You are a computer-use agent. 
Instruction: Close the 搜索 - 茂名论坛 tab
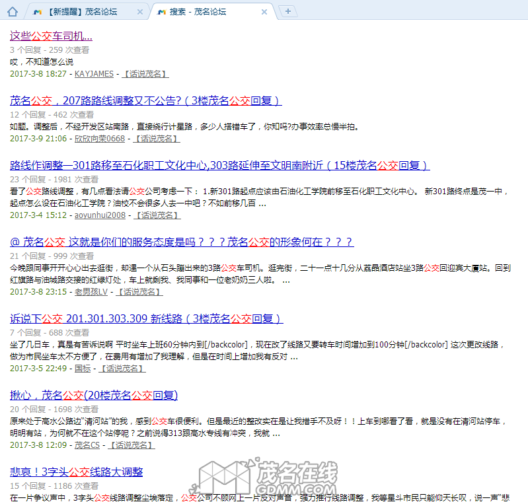pyautogui.click(x=264, y=12)
